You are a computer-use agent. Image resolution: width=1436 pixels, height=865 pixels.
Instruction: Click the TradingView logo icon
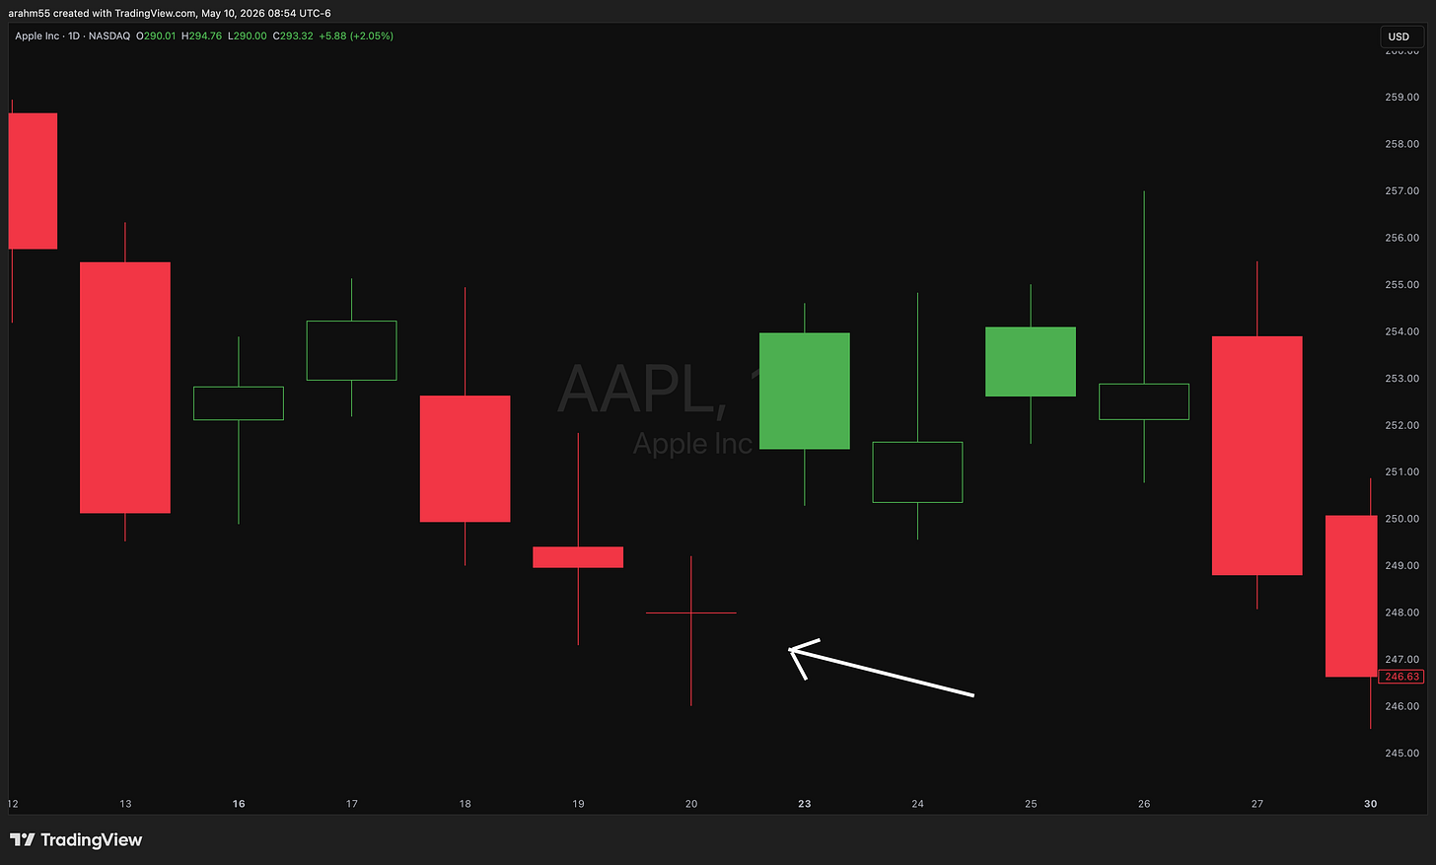point(22,840)
